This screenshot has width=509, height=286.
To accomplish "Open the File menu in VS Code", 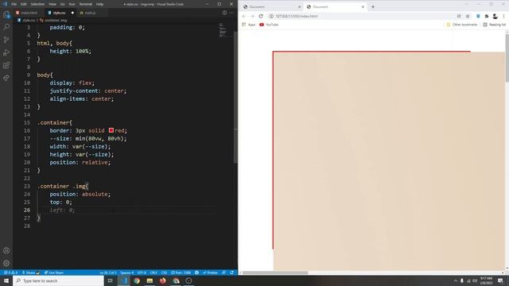I will [14, 4].
